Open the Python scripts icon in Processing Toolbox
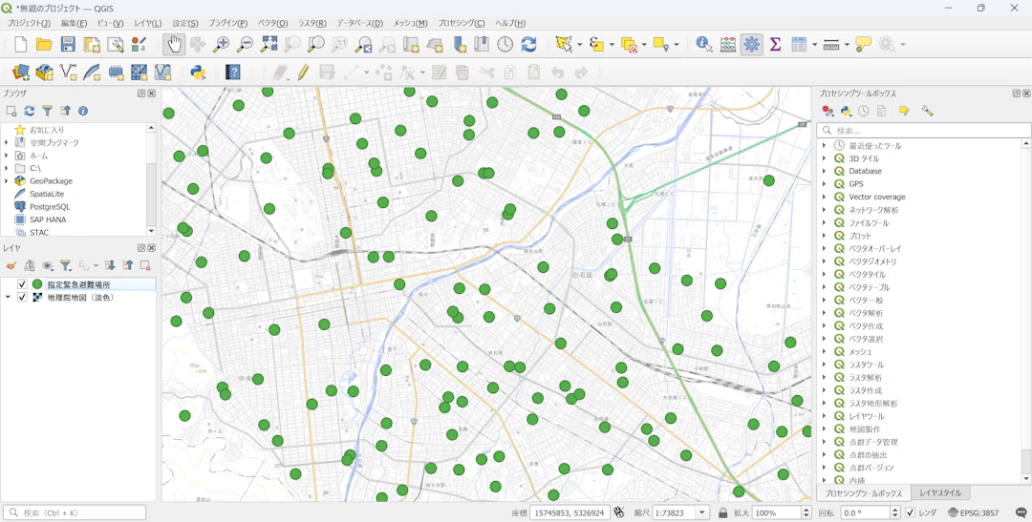 point(846,111)
